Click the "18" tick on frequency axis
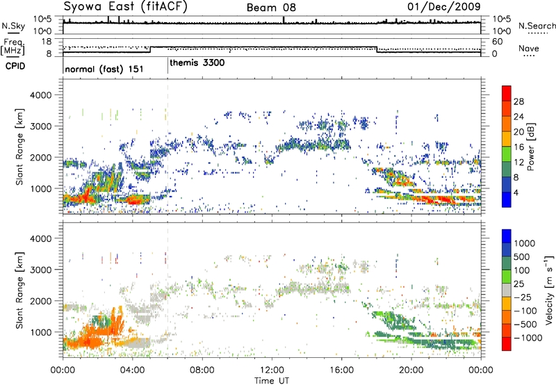The height and width of the screenshot is (385, 556). tap(47, 42)
